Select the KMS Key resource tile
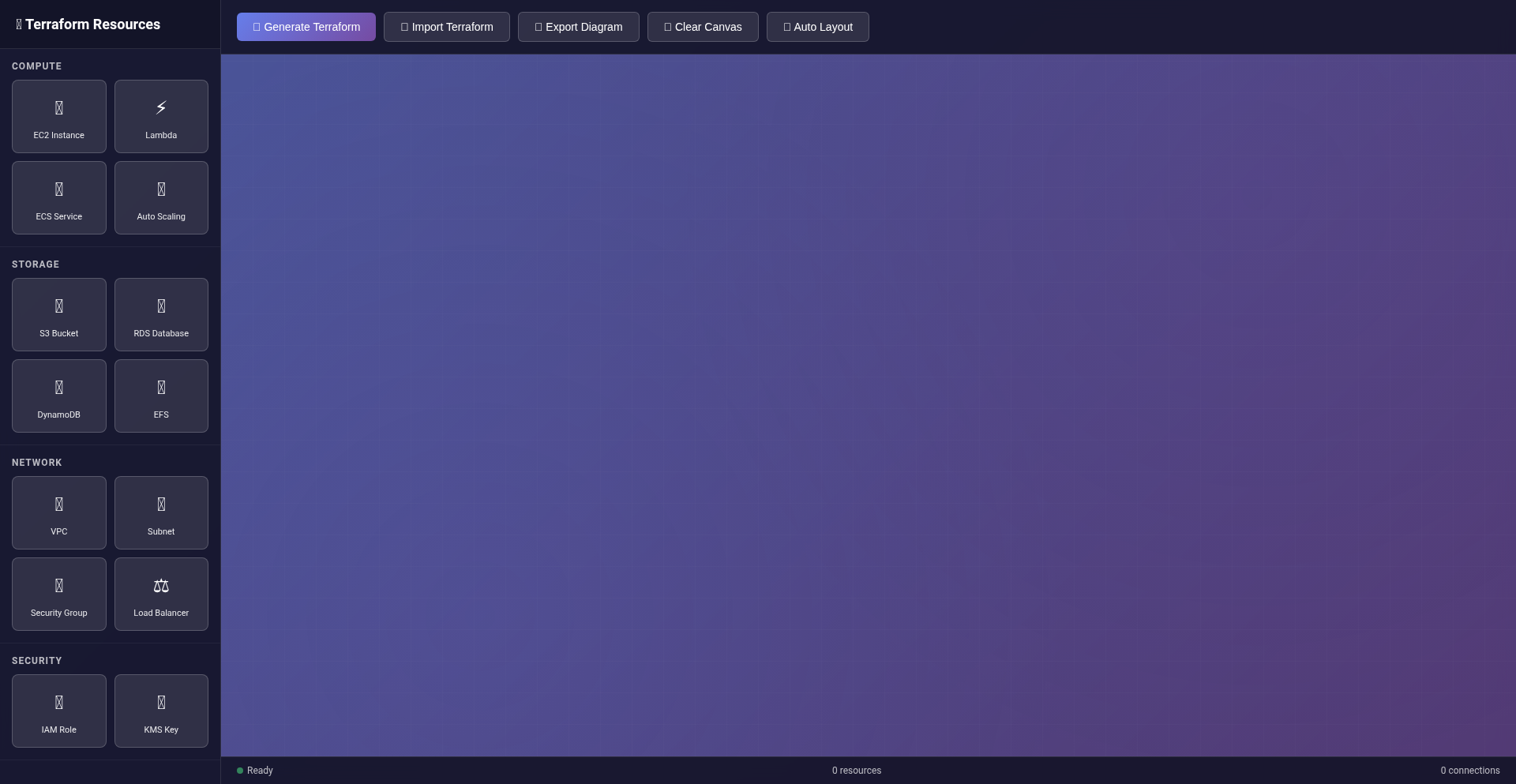Viewport: 1516px width, 784px height. (x=161, y=711)
